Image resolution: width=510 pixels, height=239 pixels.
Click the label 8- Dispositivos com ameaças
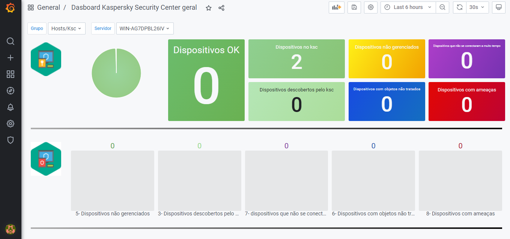coord(460,214)
